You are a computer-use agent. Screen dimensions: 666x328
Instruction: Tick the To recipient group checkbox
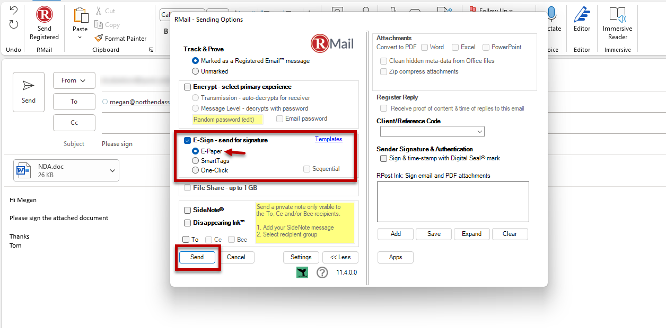tap(186, 240)
